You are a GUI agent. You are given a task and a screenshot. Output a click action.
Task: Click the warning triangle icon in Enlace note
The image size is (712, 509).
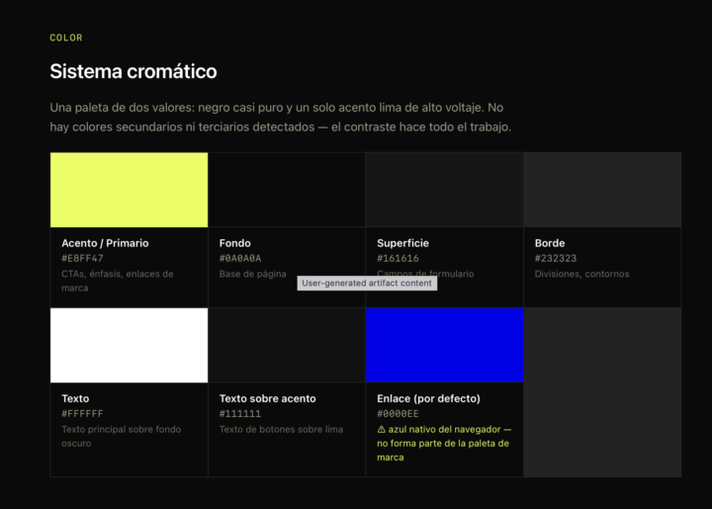pos(382,429)
